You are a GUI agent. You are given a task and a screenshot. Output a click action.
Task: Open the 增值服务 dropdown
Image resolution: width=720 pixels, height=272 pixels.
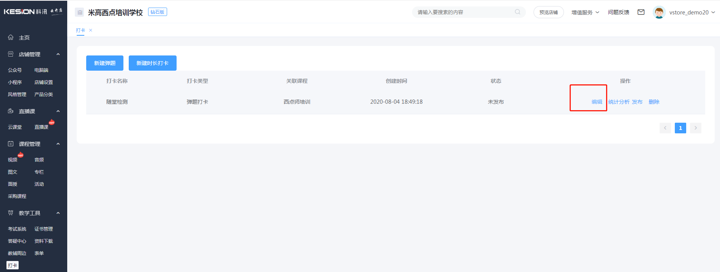[585, 13]
